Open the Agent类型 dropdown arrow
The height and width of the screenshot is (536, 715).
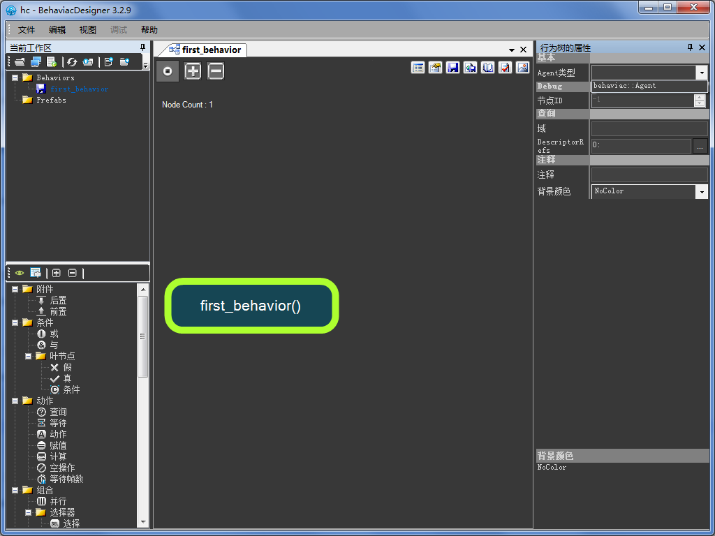pos(701,73)
